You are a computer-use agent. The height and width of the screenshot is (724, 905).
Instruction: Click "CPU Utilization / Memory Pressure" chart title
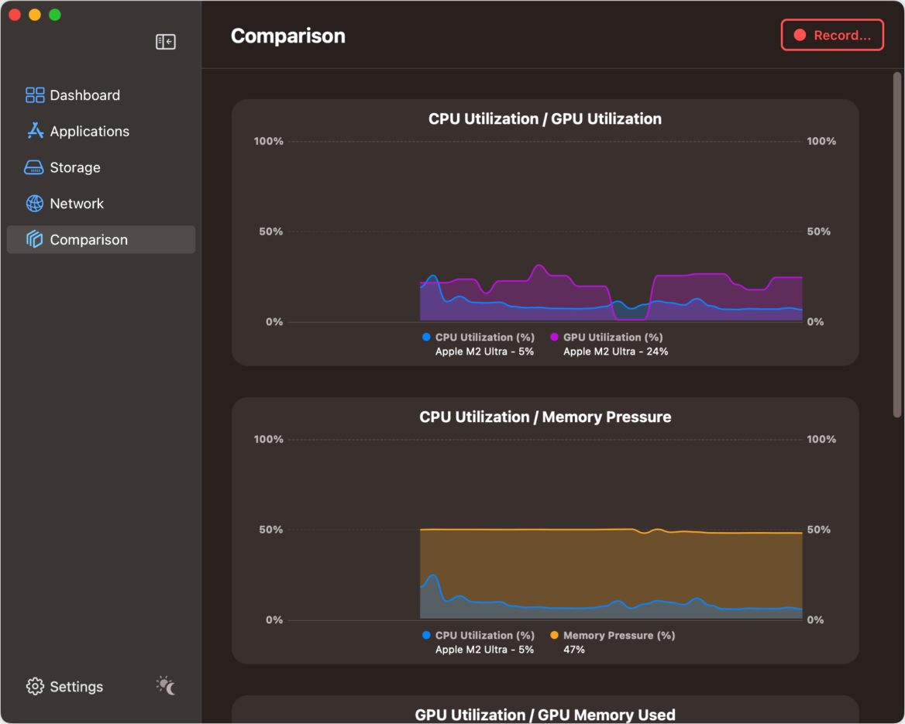(x=545, y=417)
